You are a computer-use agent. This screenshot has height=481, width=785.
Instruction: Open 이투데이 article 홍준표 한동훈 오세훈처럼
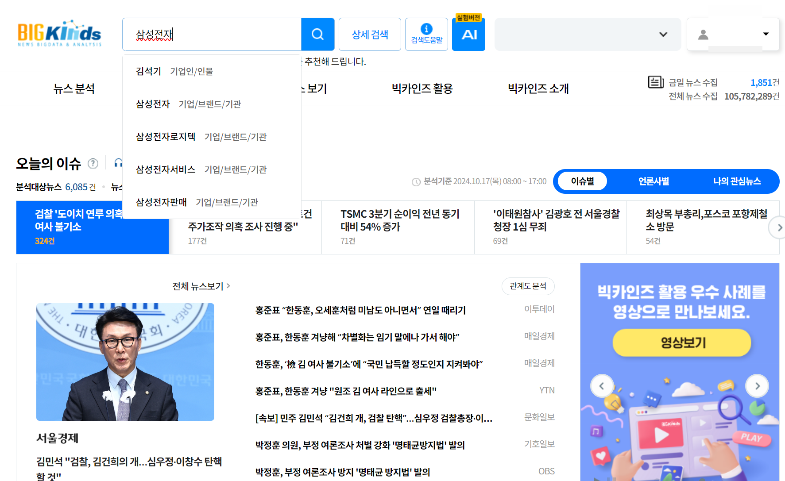point(360,310)
